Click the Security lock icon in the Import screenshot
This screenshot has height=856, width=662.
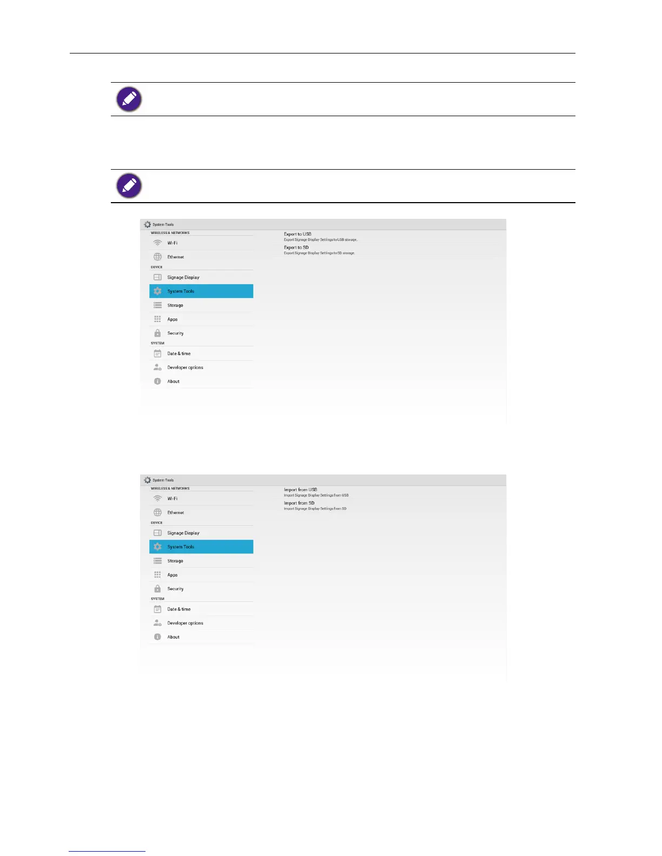pyautogui.click(x=157, y=589)
